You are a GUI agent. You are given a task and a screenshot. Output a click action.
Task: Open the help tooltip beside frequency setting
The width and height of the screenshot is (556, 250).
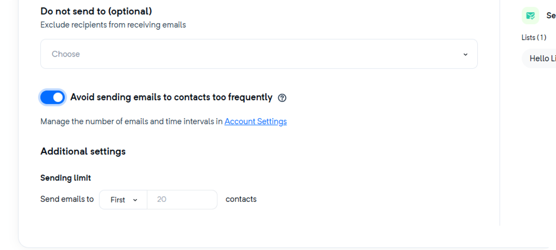282,98
